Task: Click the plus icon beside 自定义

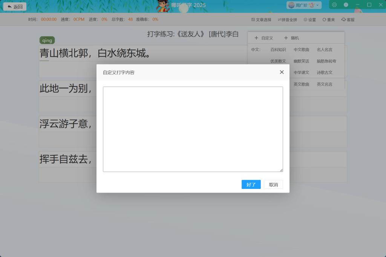Action: pos(256,38)
